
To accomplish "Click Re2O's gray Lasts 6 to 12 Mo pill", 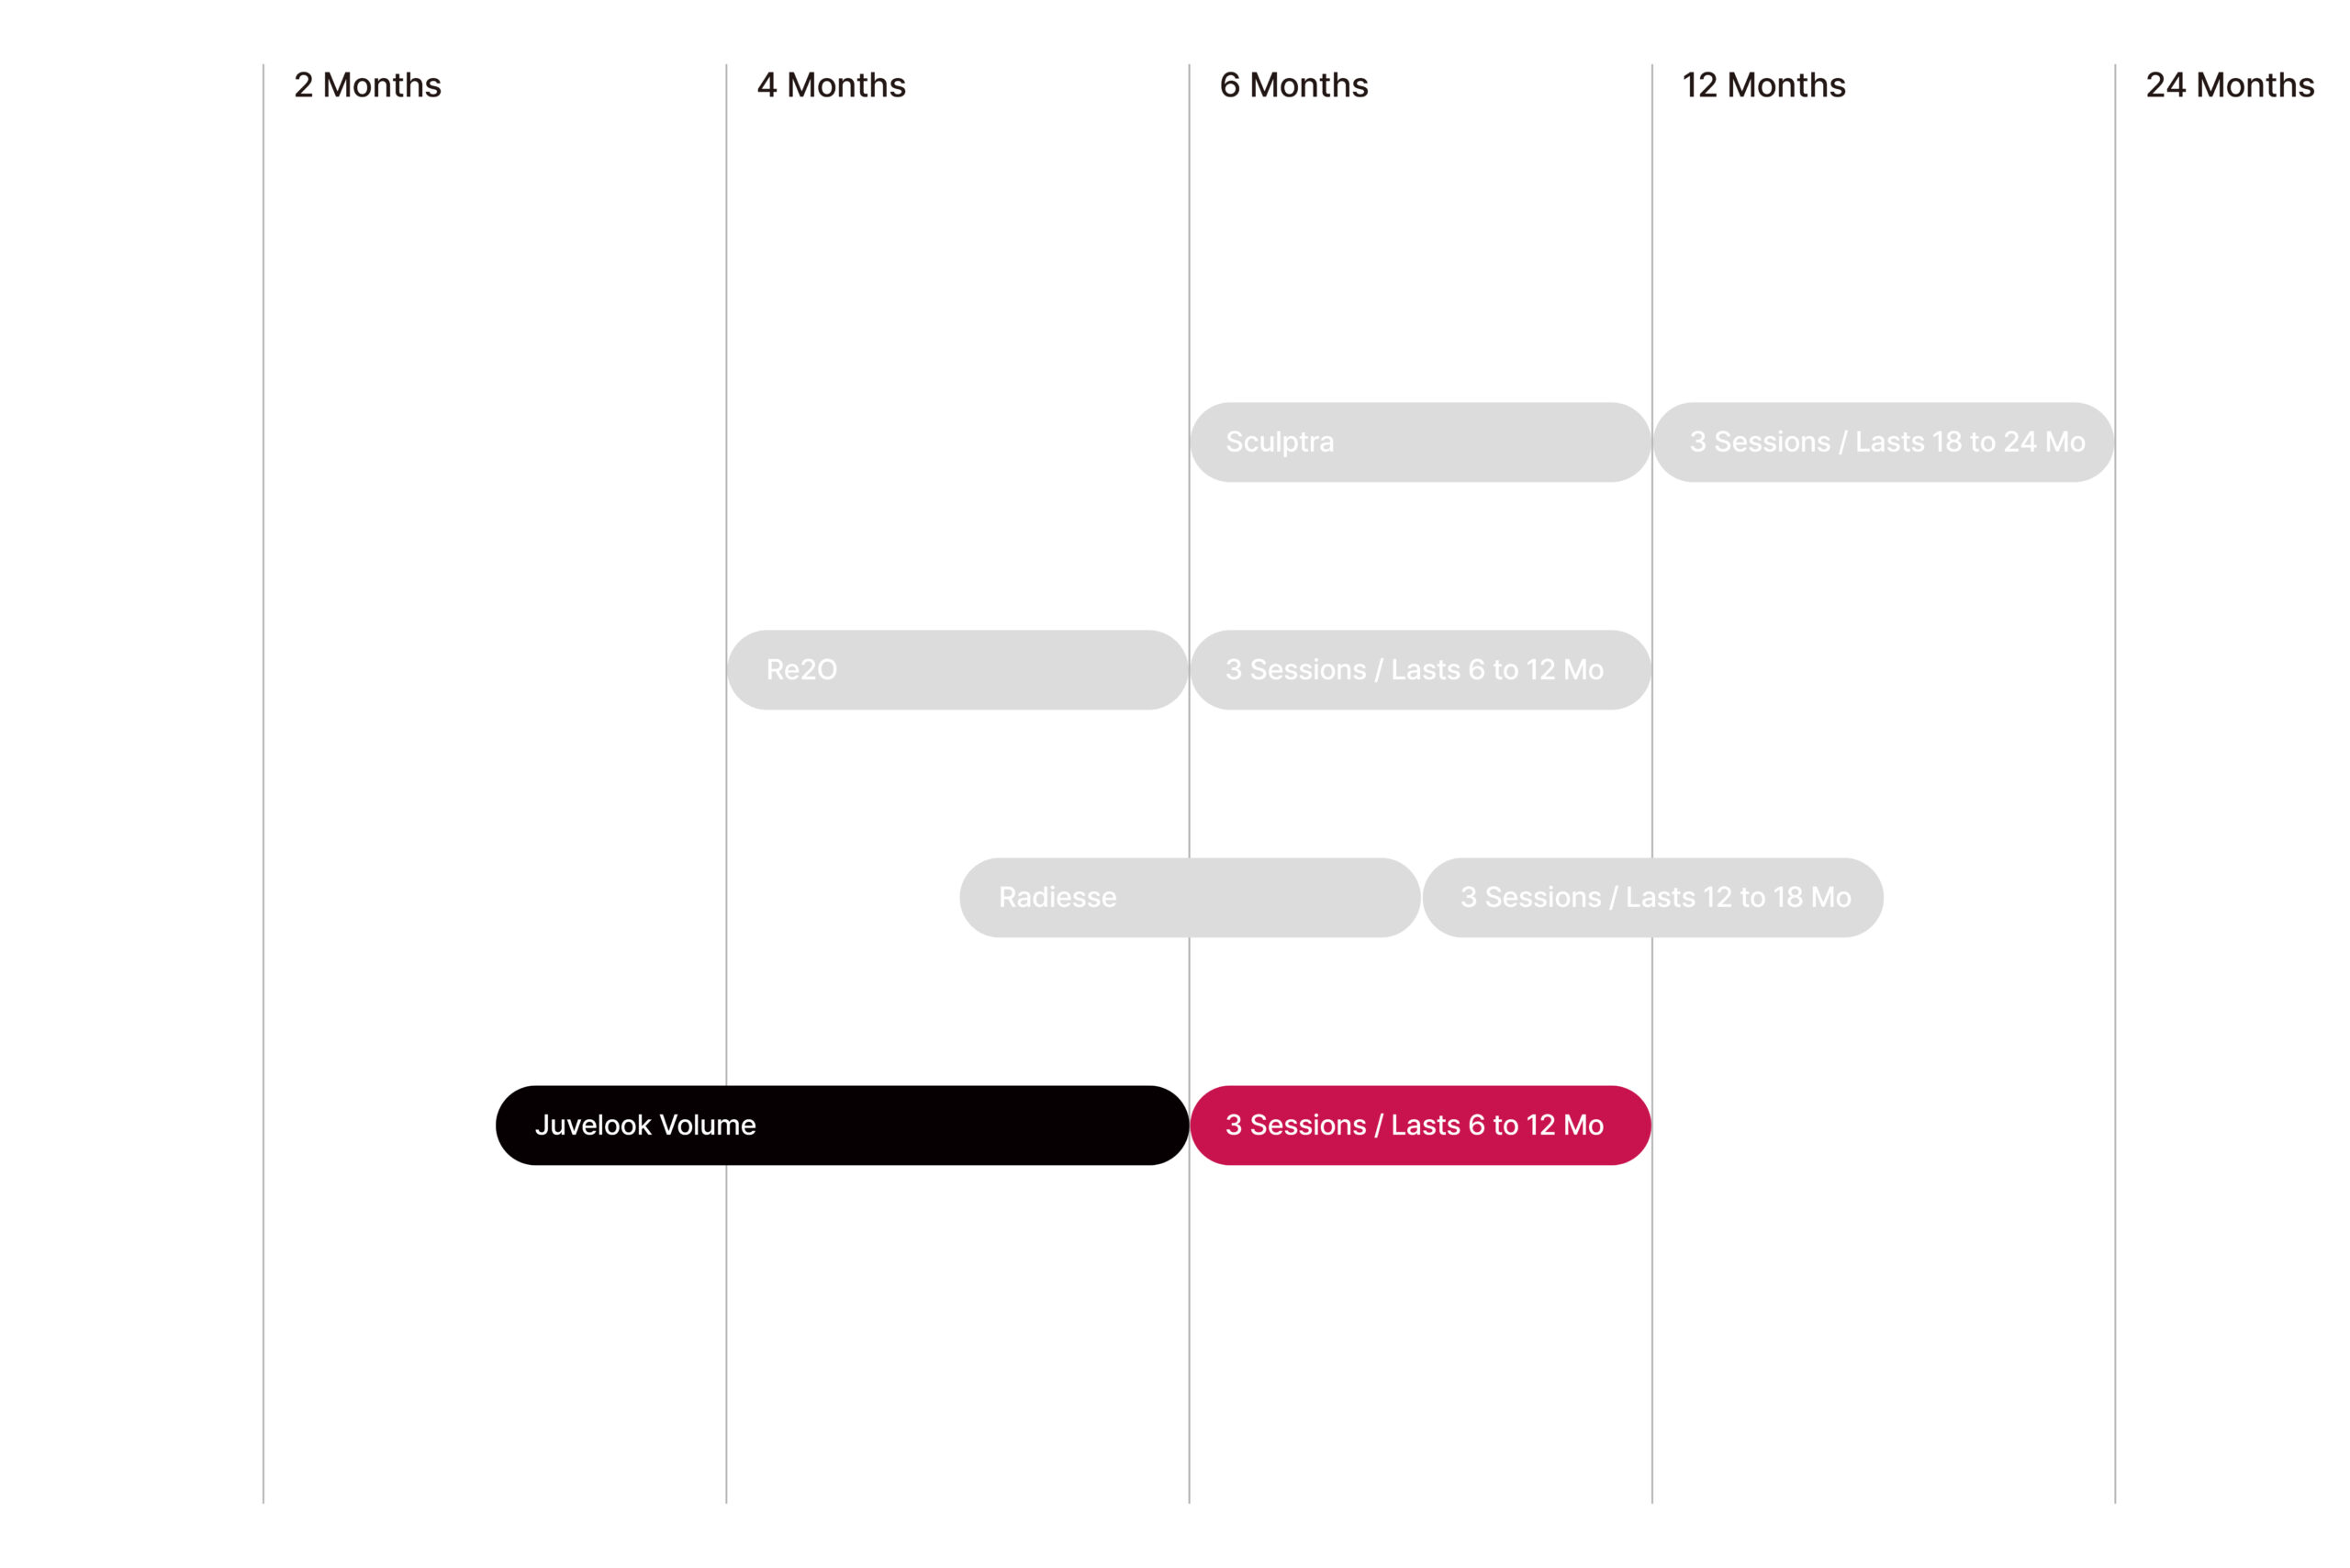I will pos(1420,670).
